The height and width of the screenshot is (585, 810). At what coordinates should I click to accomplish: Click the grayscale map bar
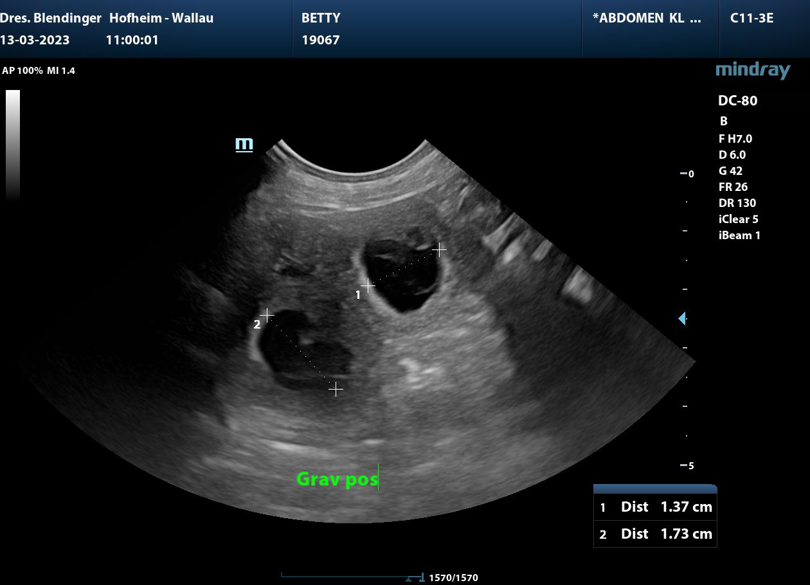pyautogui.click(x=13, y=145)
